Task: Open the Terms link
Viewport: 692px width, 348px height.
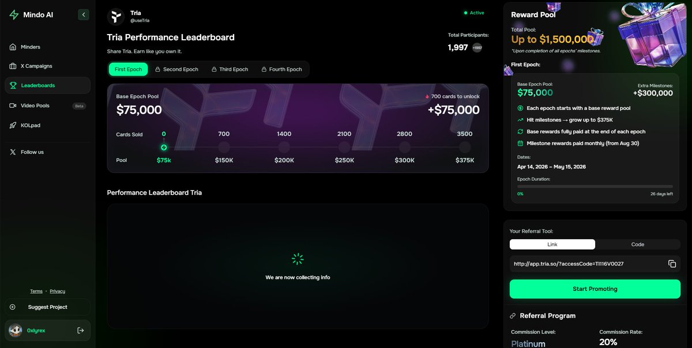Action: point(36,291)
